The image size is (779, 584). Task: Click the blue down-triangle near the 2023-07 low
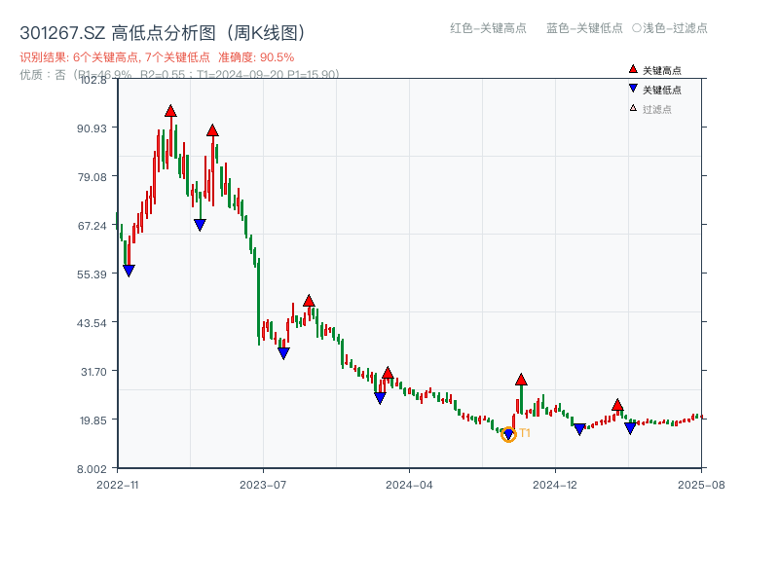[282, 351]
